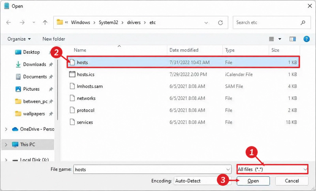
Task: Change the view layout icon
Action: pyautogui.click(x=271, y=39)
